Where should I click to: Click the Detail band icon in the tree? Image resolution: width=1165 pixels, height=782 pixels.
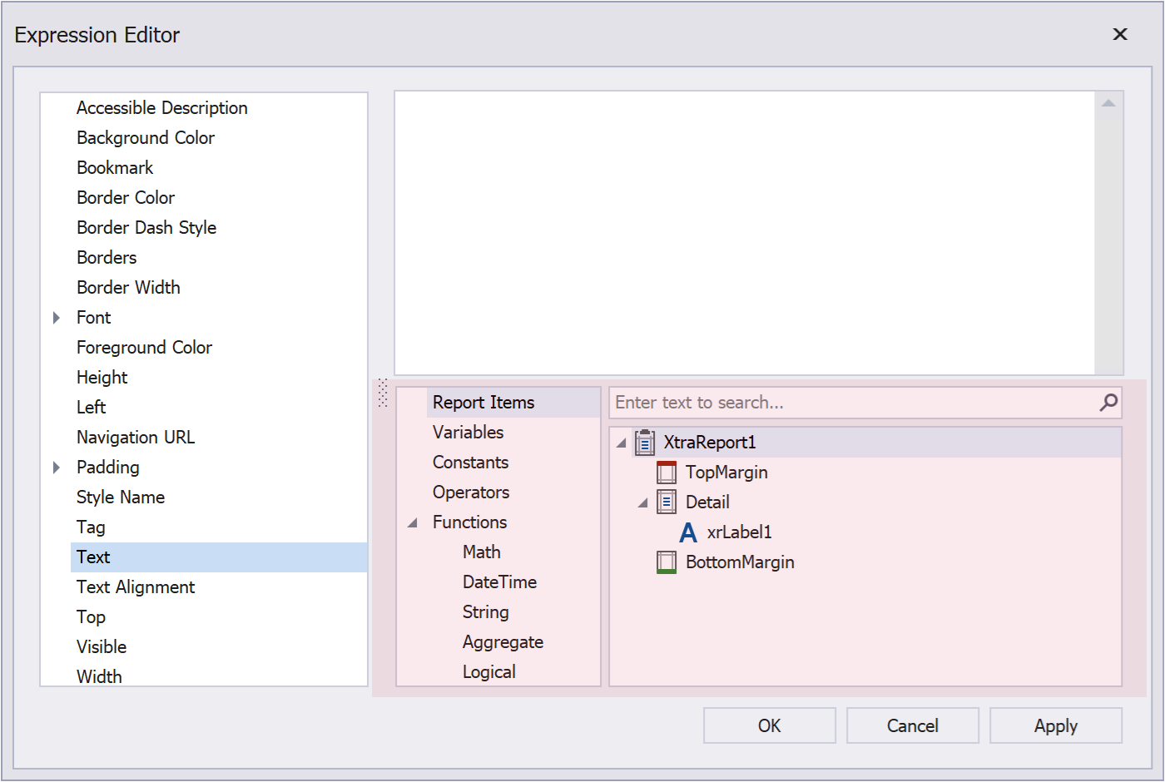click(x=666, y=502)
